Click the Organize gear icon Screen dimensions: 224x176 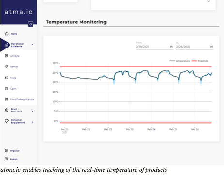6,151
